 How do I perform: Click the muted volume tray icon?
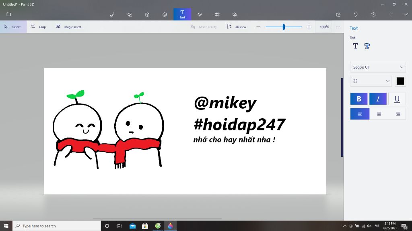tap(369, 226)
